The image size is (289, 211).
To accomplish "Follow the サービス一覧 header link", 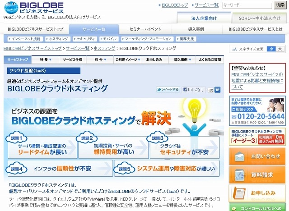I will [x=207, y=5].
